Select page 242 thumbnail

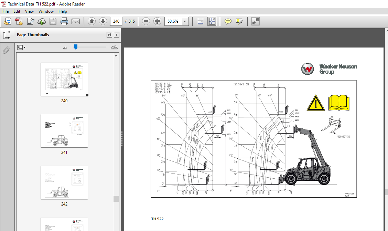pos(64,182)
